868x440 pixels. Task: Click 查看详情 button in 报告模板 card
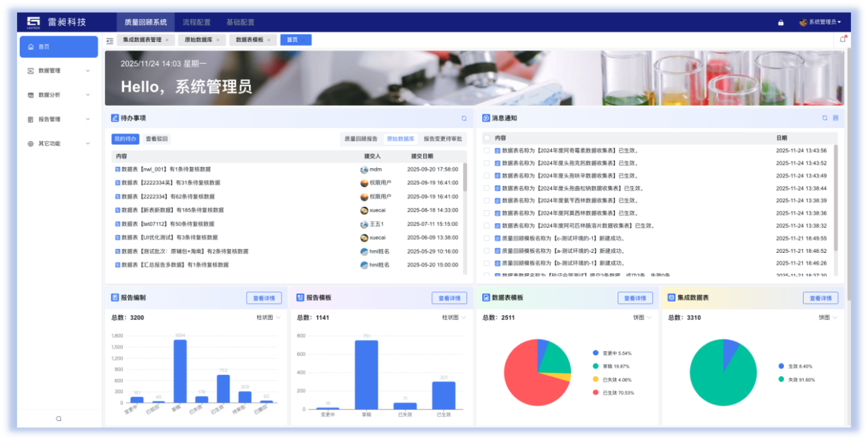pyautogui.click(x=449, y=298)
